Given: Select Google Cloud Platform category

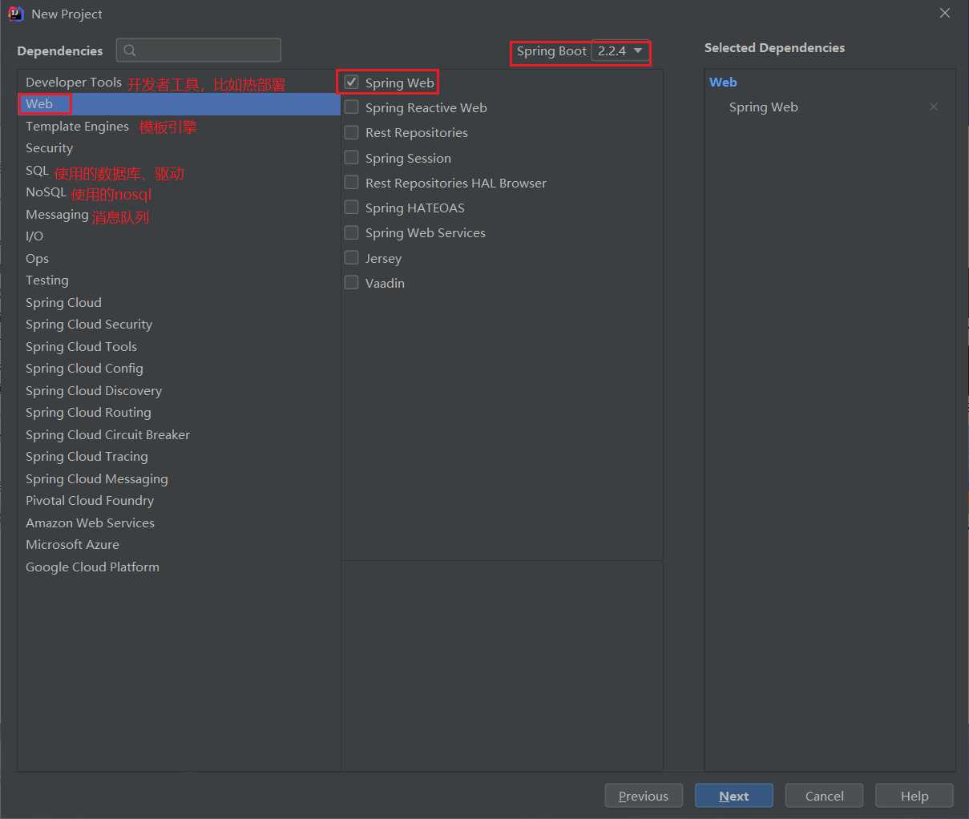Looking at the screenshot, I should click(180, 567).
